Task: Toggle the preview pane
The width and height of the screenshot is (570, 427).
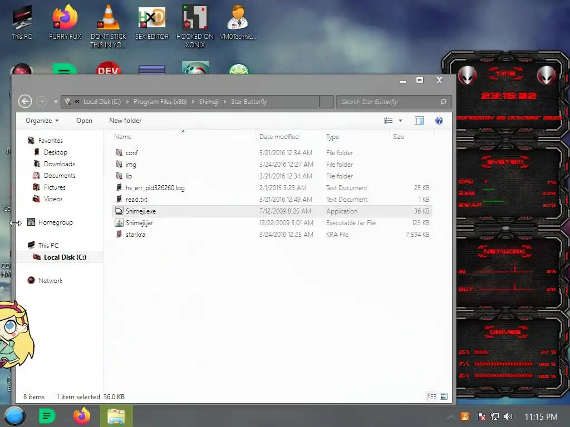Action: pyautogui.click(x=419, y=121)
